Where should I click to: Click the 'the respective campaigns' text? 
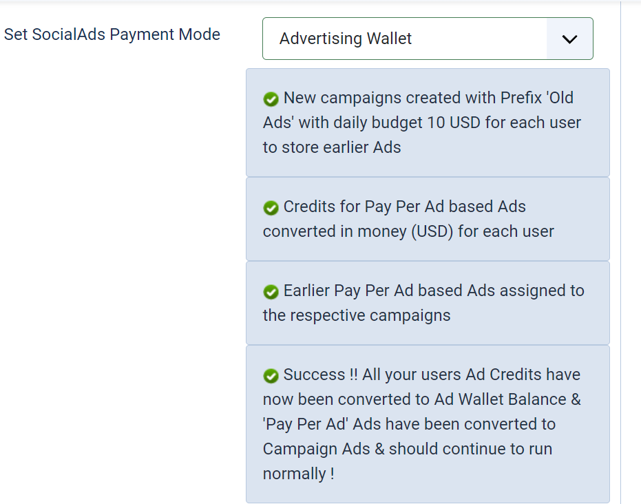pyautogui.click(x=357, y=315)
